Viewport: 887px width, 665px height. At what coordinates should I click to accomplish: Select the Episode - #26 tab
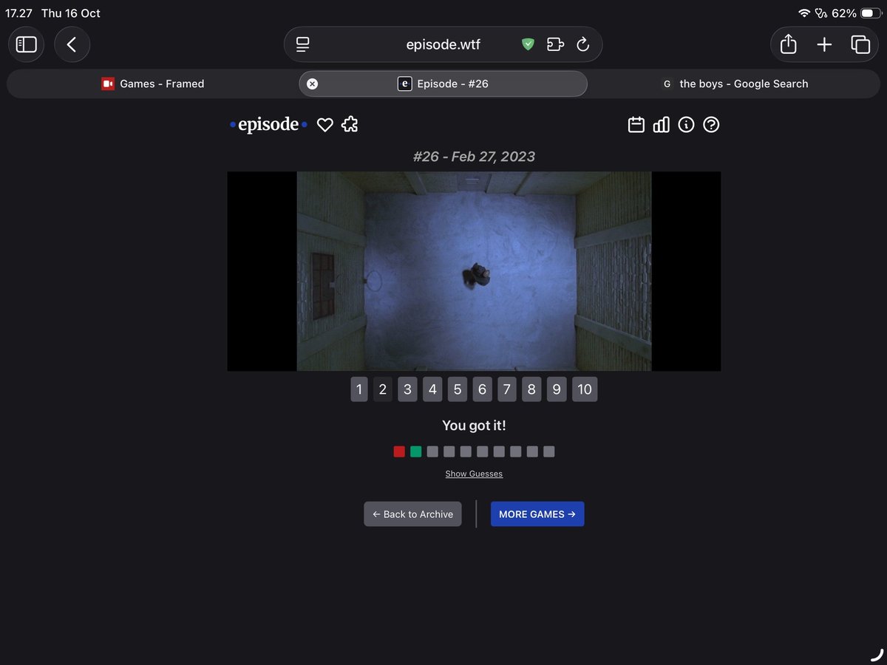point(443,83)
